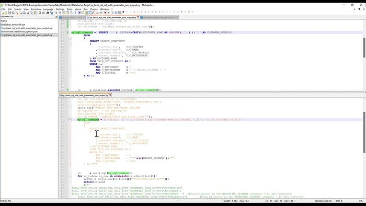This screenshot has height=206, width=366.
Task: Select sp_basic_sql_call_with_parameter_json_output.sql in Document List
Action: click(28, 28)
